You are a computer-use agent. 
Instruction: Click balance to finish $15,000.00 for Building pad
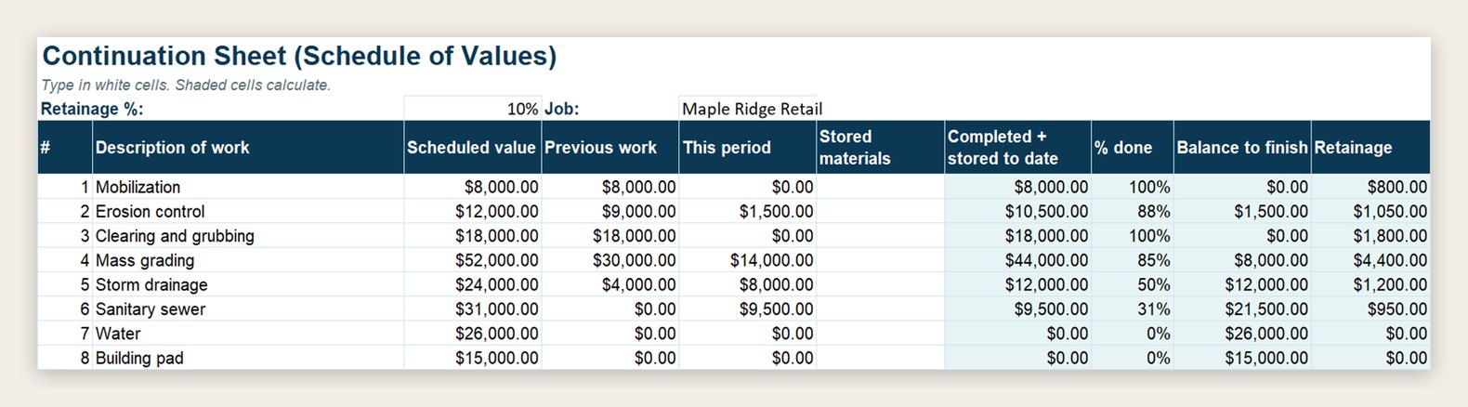(1242, 358)
